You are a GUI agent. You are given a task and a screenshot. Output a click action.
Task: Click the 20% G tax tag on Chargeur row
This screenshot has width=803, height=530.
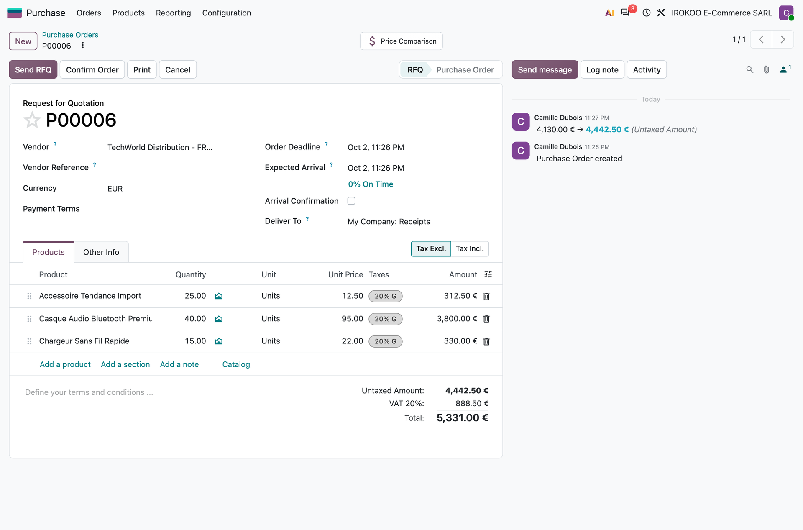point(386,341)
